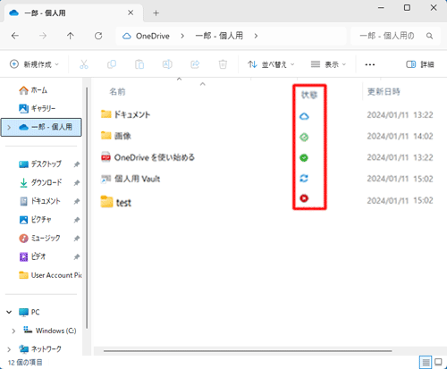Click the navigation pane vertical scrollbar
447x369 pixels.
(x=87, y=208)
